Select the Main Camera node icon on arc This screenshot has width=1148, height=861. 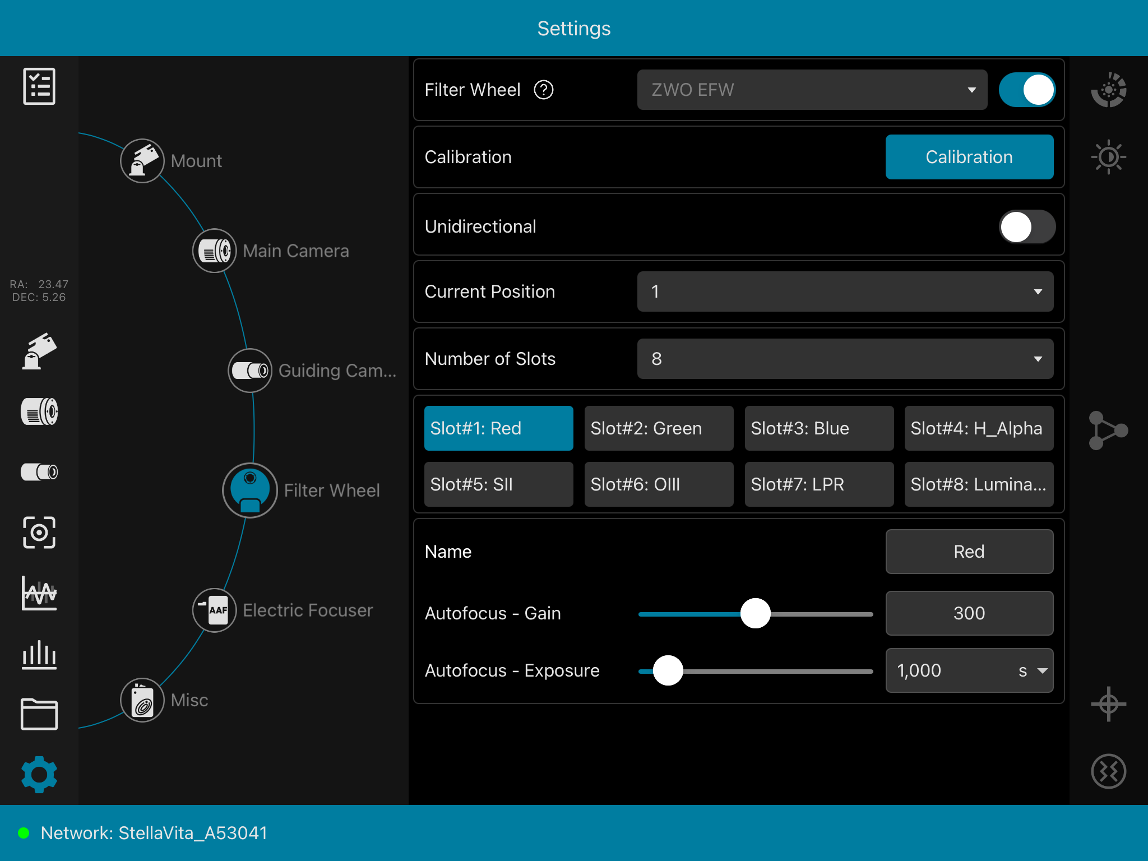(214, 251)
